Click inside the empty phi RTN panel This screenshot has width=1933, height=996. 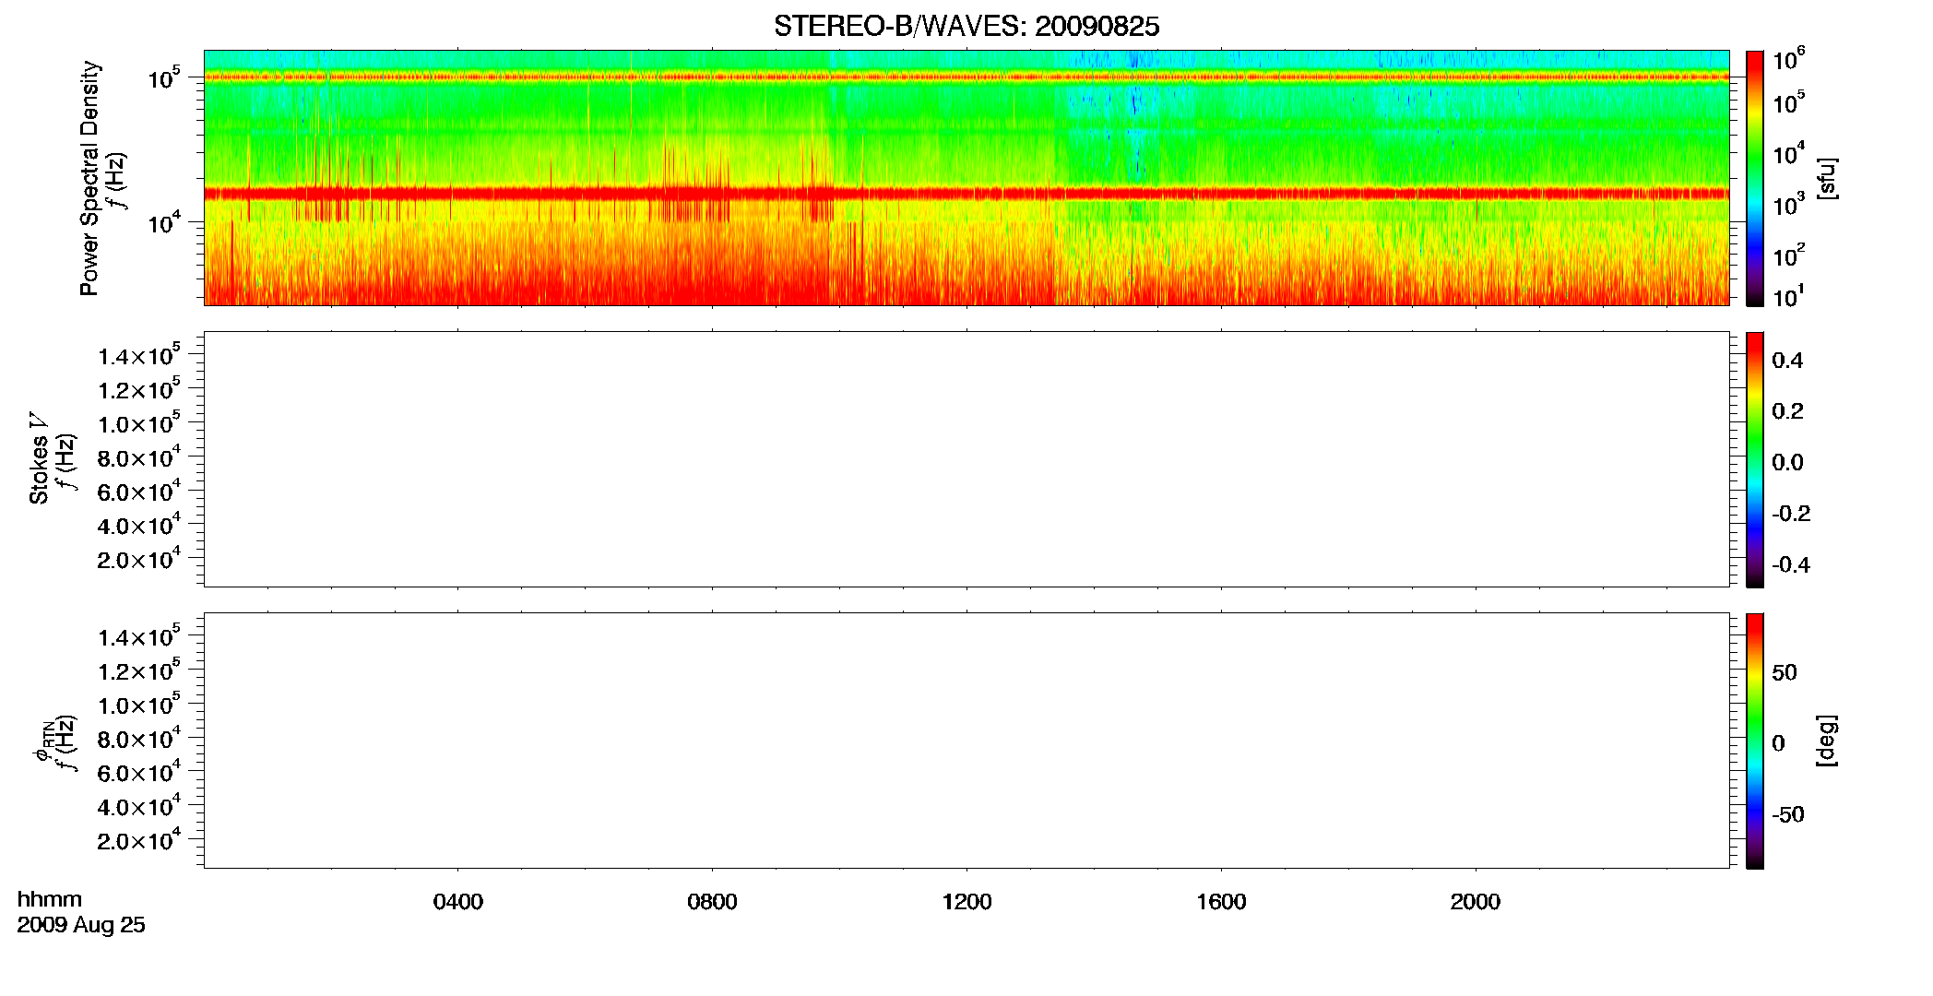click(966, 741)
